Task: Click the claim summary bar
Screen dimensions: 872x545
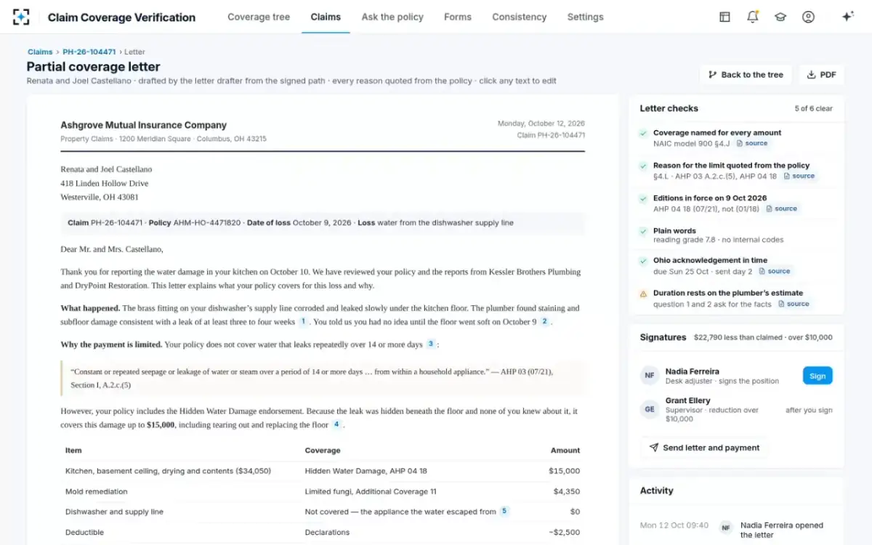Action: coord(323,223)
